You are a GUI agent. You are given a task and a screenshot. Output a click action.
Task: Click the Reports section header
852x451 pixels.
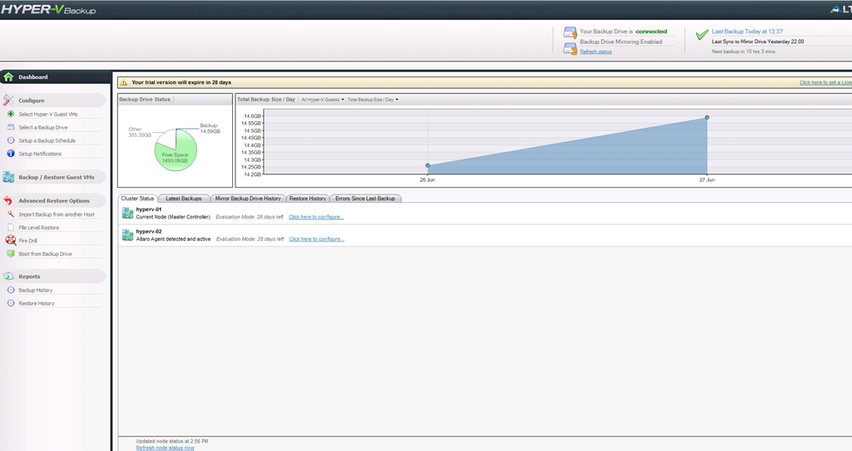[53, 277]
